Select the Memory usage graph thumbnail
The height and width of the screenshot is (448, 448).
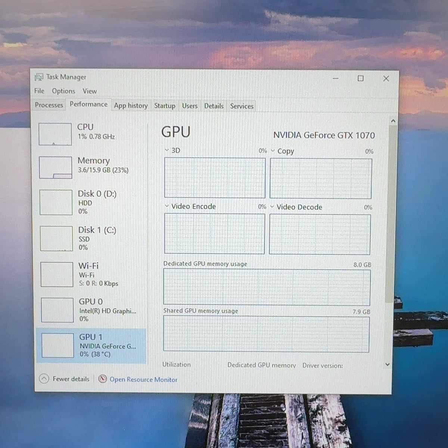56,167
